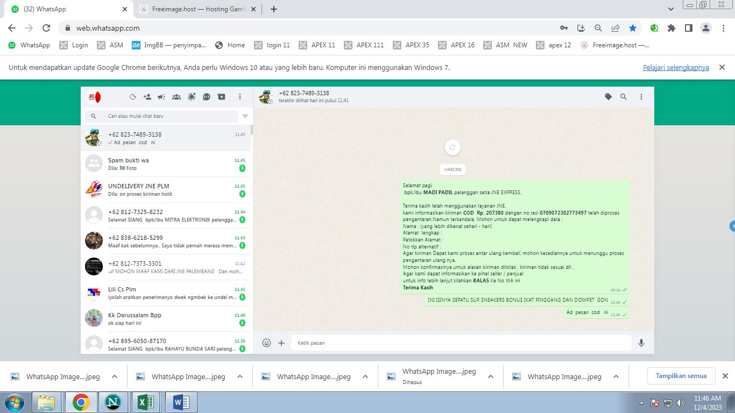Image resolution: width=735 pixels, height=413 pixels.
Task: Open the Chrome profile avatar
Action: click(706, 28)
